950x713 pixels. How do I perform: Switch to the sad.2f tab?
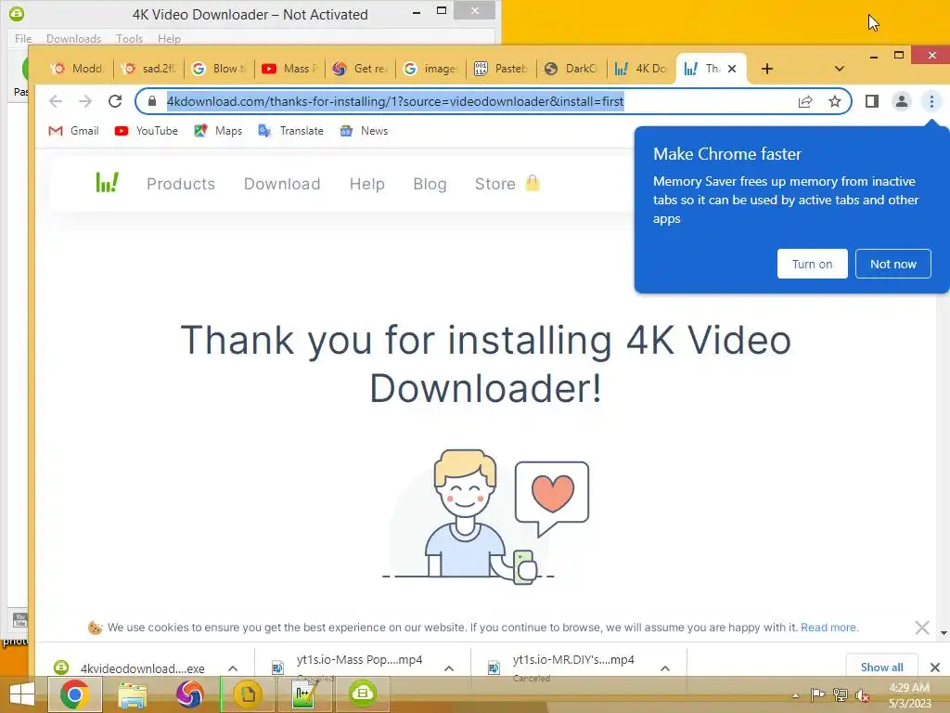[x=149, y=69]
